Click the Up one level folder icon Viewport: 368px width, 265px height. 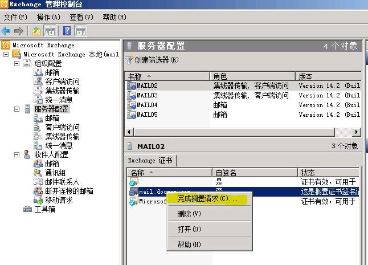pyautogui.click(x=36, y=31)
